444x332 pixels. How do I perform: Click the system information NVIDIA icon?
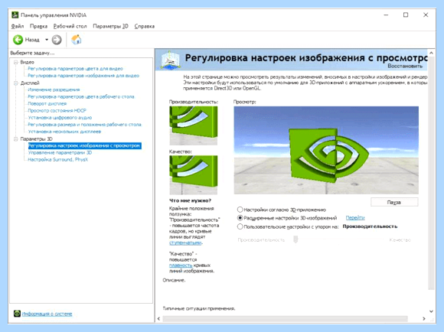17,314
